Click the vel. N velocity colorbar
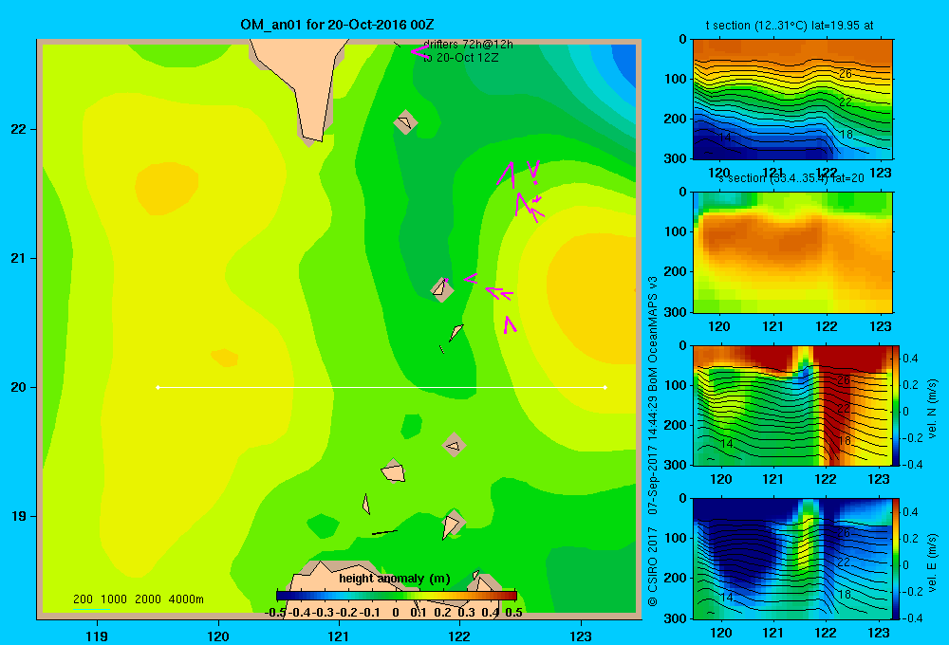The image size is (949, 645). click(x=896, y=405)
